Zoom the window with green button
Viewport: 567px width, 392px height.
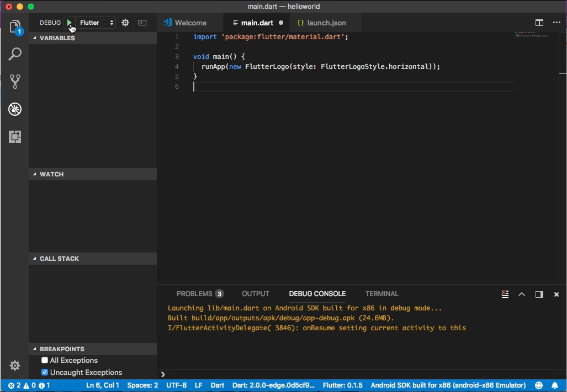pyautogui.click(x=31, y=7)
